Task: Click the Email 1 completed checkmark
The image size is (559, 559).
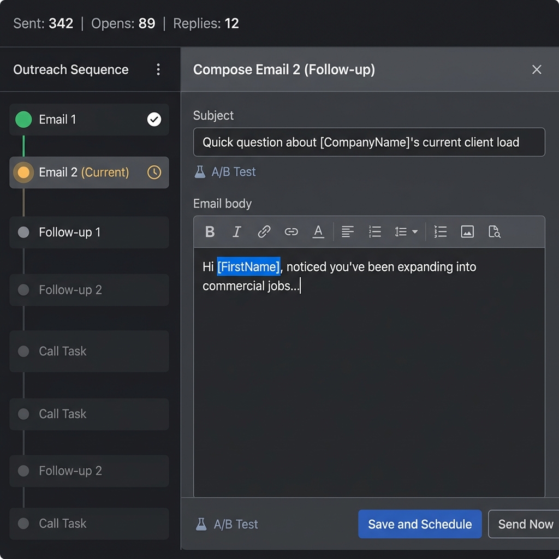Action: [x=154, y=120]
